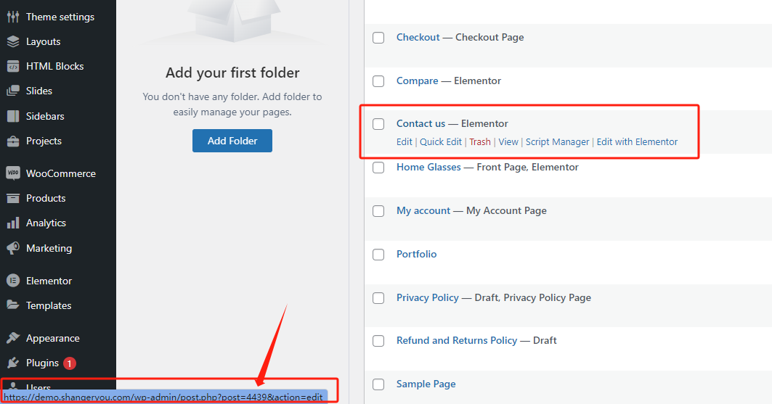
Task: Click the Slides icon in sidebar
Action: [x=13, y=91]
